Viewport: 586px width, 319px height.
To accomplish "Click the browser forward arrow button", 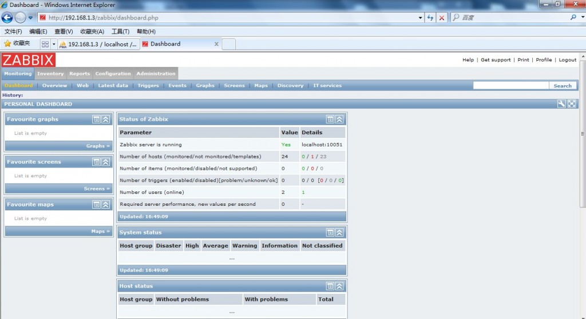I will click(20, 18).
